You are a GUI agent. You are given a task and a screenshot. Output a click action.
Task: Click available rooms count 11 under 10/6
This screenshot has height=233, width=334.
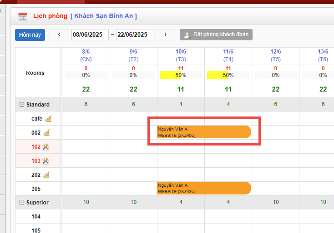[x=181, y=89]
